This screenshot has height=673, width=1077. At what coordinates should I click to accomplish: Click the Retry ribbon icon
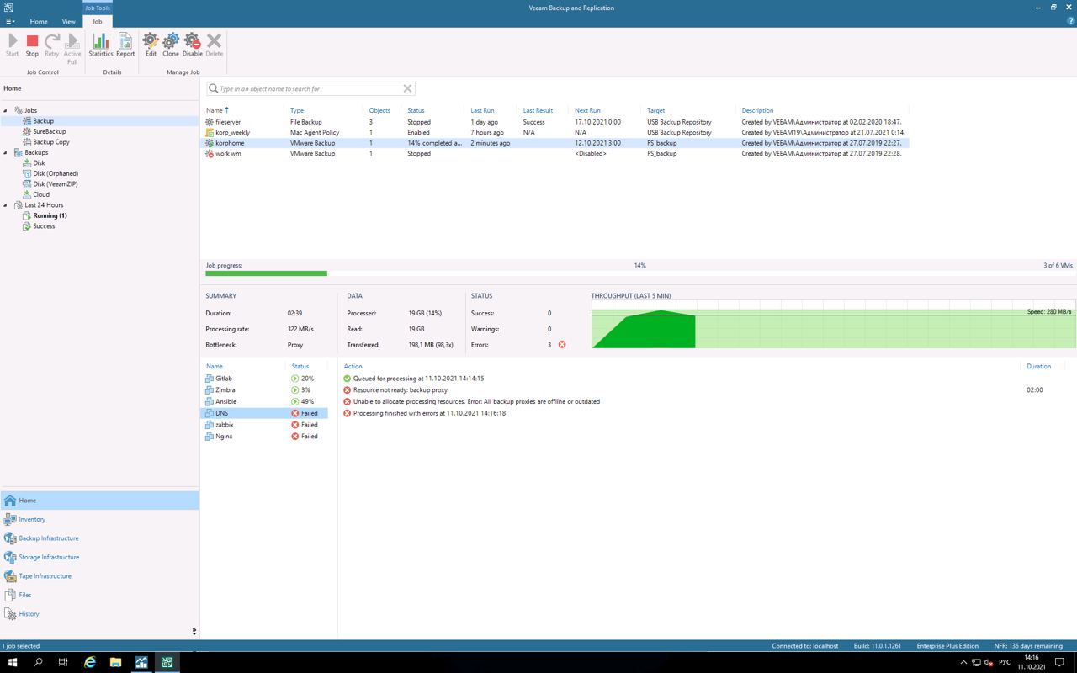click(52, 45)
